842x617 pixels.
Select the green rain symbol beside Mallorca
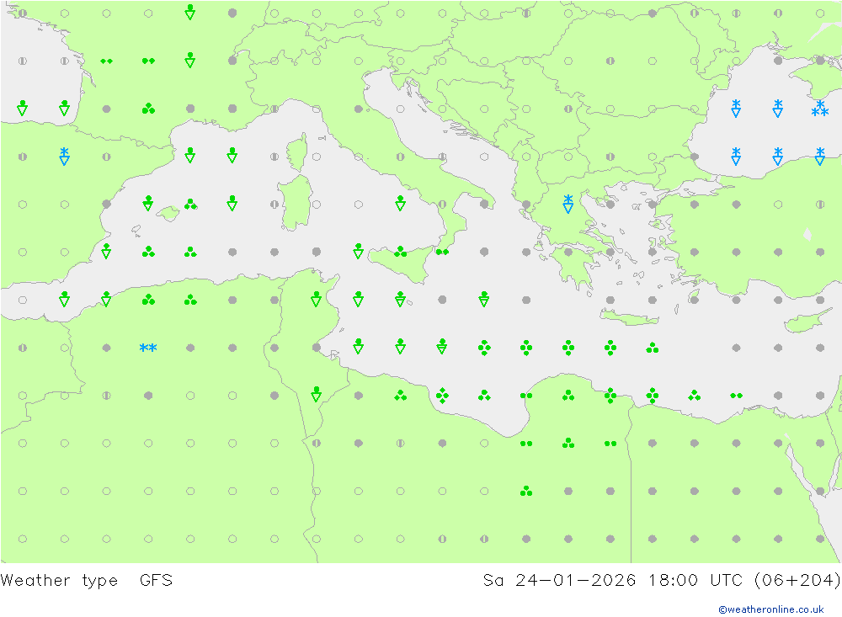(x=190, y=204)
